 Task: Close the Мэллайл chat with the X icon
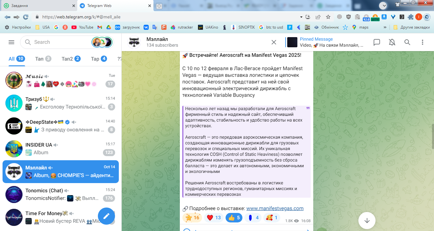pyautogui.click(x=274, y=42)
